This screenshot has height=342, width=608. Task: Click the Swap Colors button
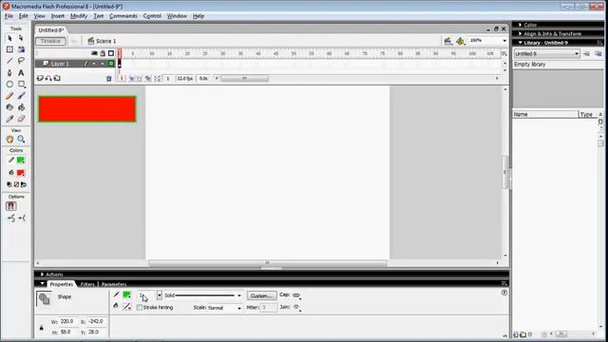pyautogui.click(x=24, y=184)
